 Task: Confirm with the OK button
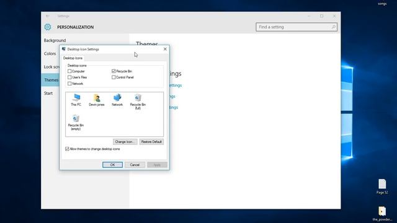[113, 165]
